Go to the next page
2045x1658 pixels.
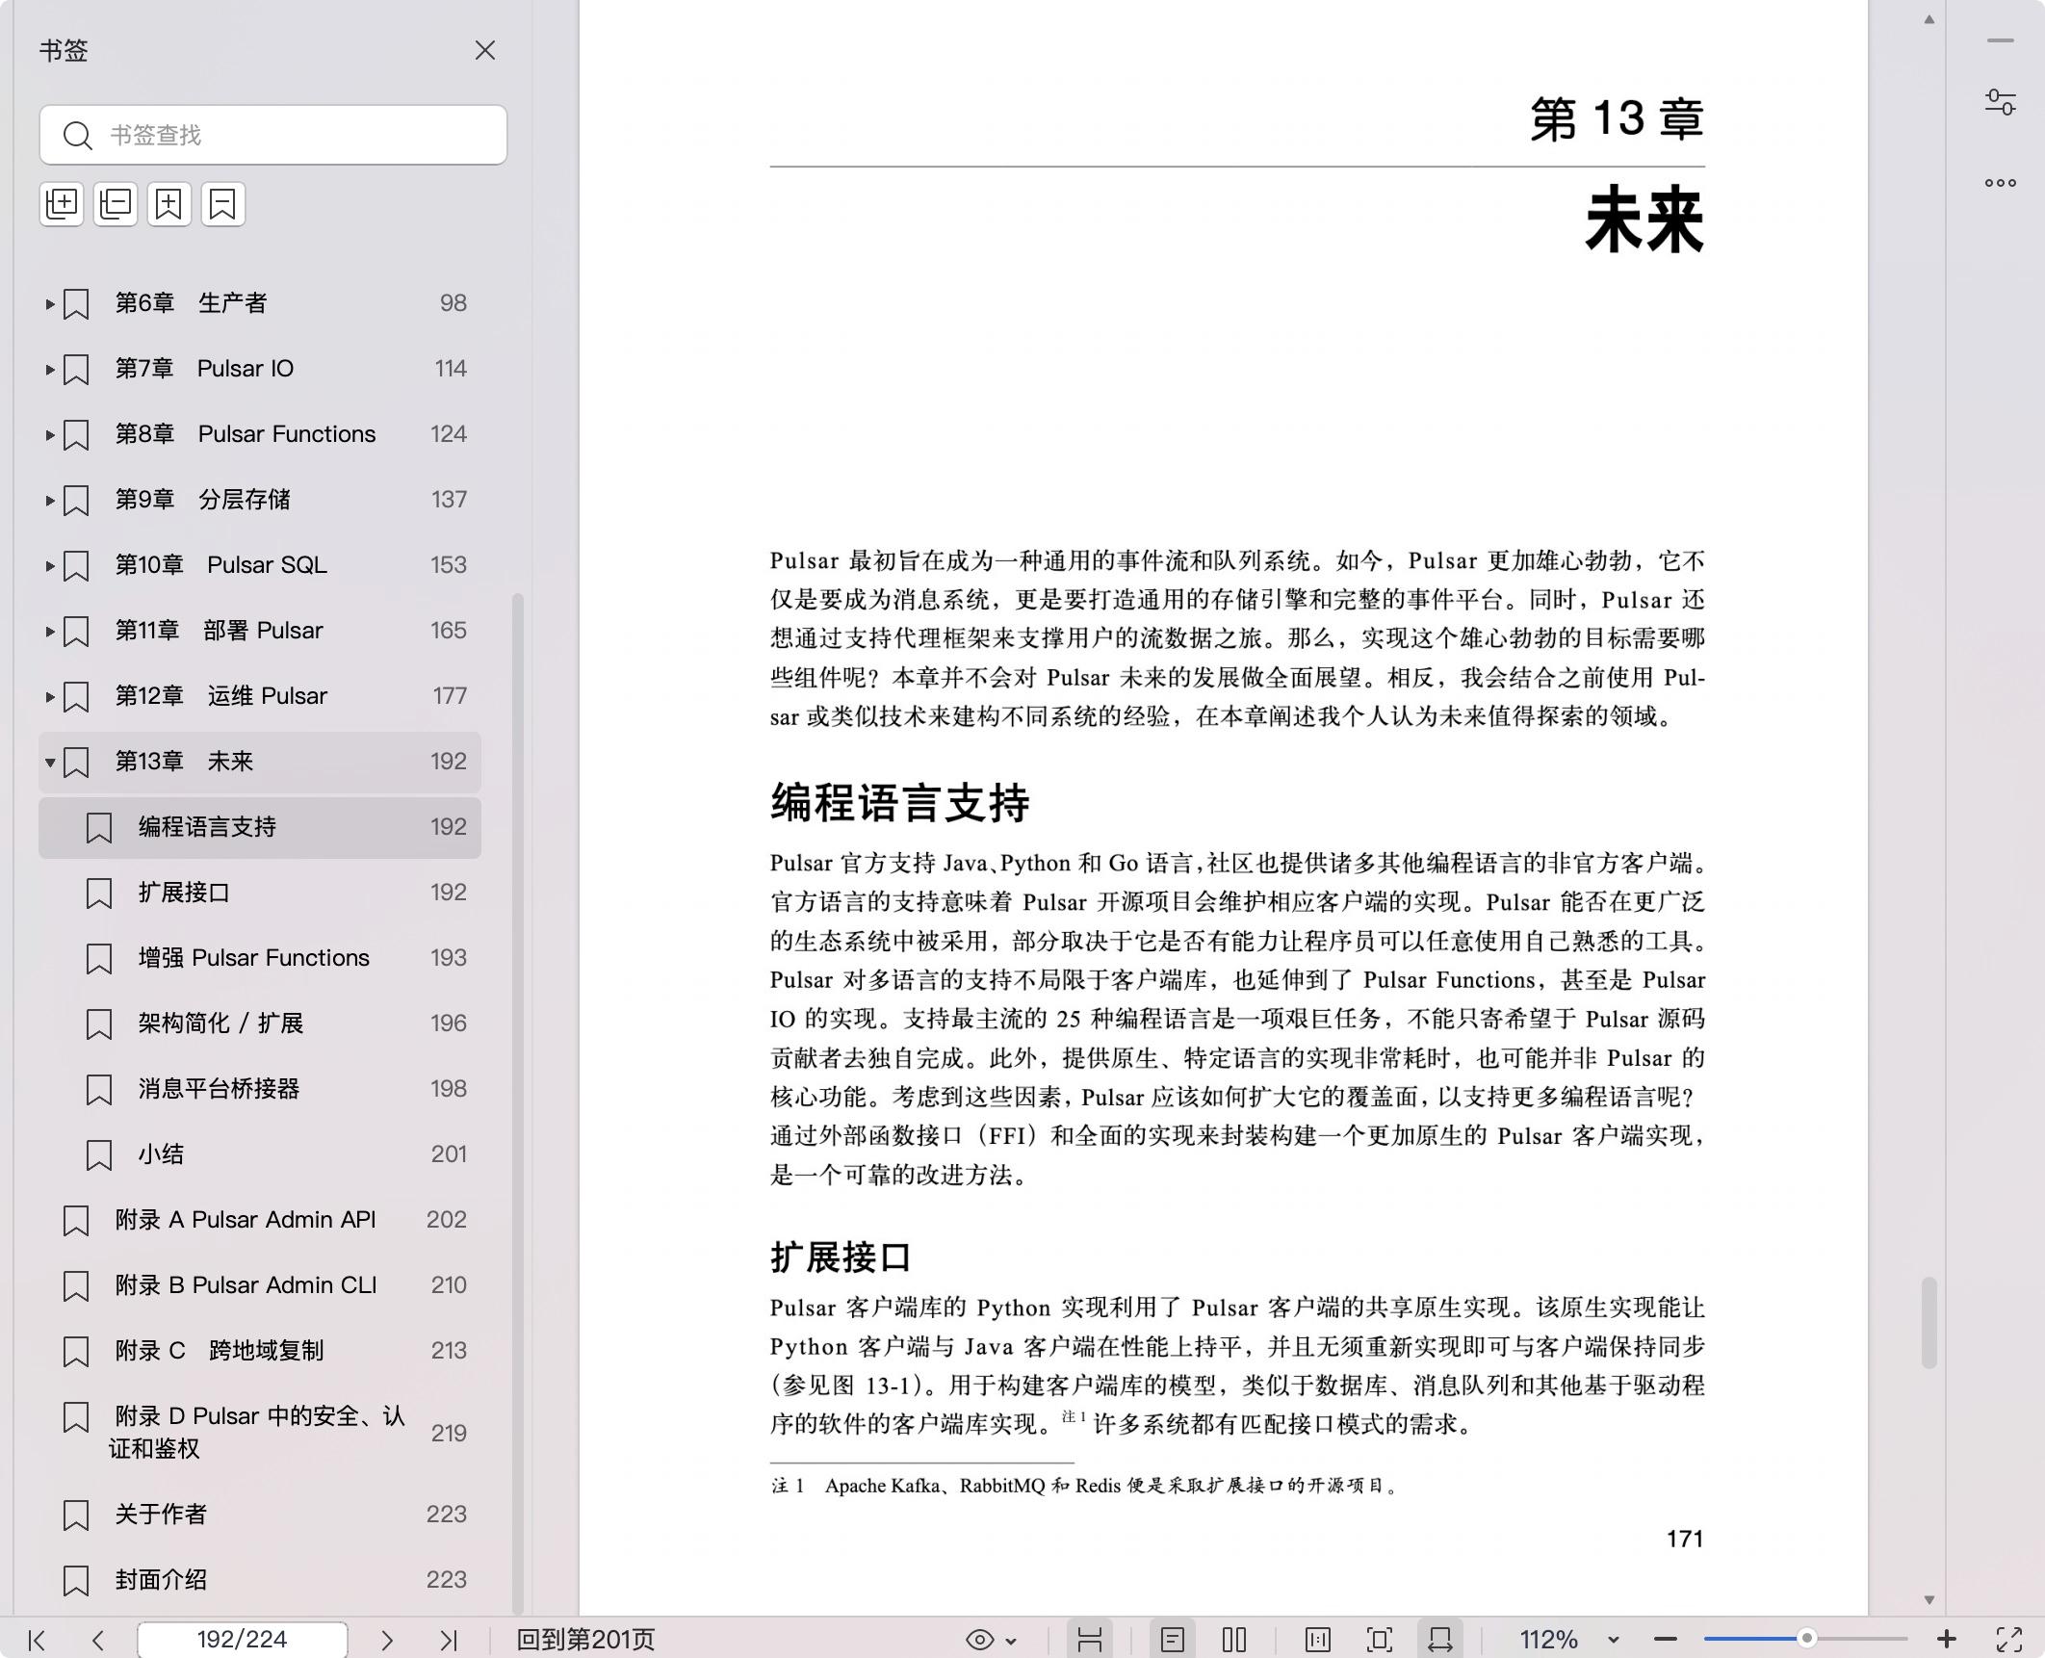387,1640
